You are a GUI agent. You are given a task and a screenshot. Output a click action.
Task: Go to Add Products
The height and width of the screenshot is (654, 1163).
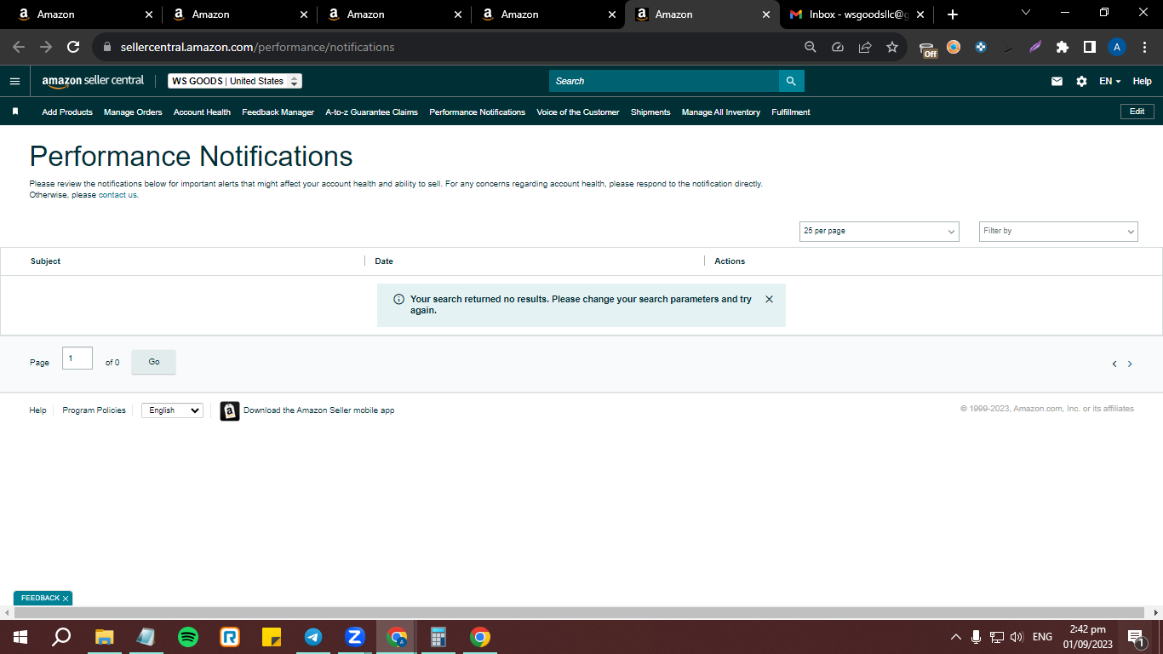67,112
